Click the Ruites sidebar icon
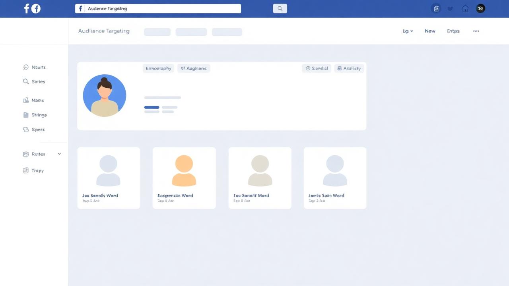The image size is (509, 286). point(26,154)
